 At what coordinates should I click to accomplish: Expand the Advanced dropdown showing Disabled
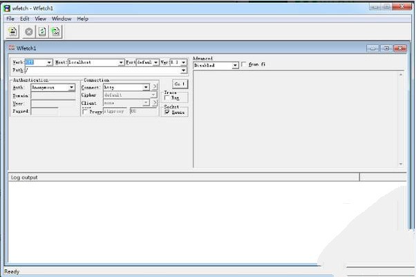[x=235, y=65]
